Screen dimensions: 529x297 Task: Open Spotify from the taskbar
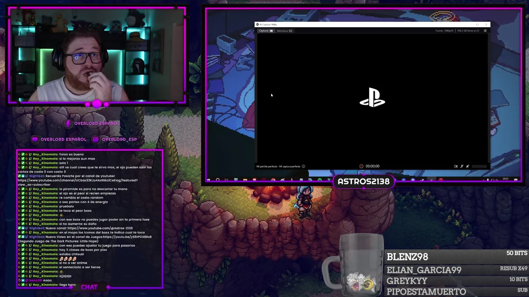pos(319,180)
